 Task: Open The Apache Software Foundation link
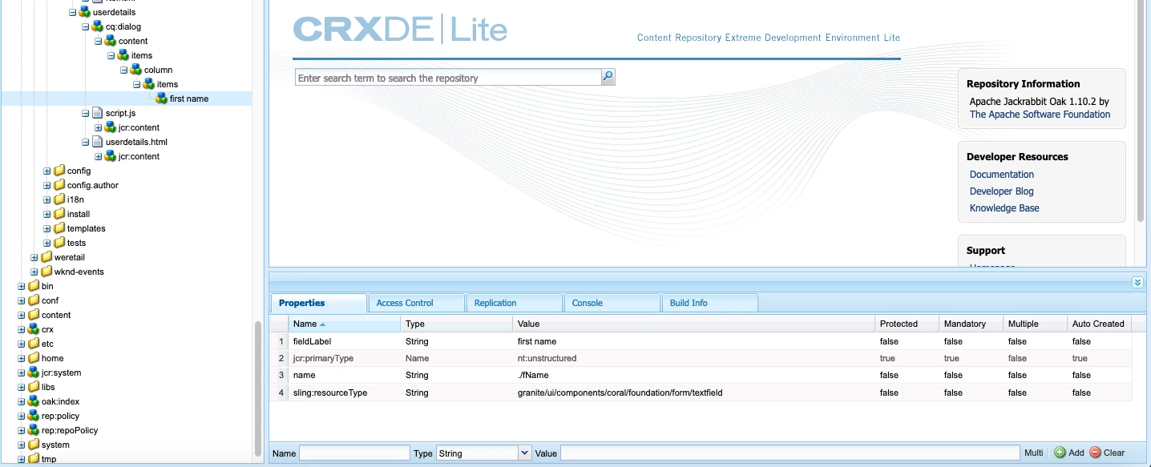pyautogui.click(x=1040, y=115)
